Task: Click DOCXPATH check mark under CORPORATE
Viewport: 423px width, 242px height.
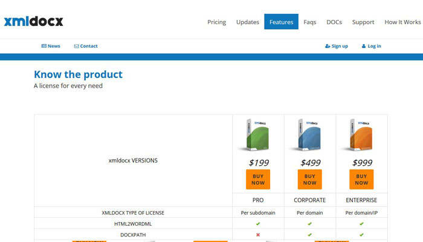Action: (x=309, y=235)
